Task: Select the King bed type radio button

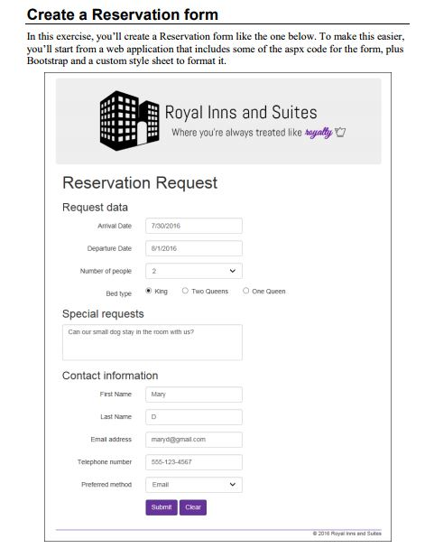Action: [x=148, y=291]
